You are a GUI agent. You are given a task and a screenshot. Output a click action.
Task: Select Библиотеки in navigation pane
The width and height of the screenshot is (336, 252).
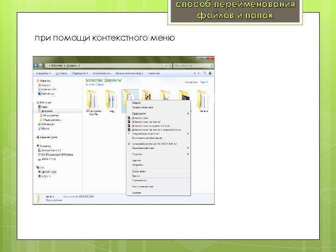click(x=44, y=102)
